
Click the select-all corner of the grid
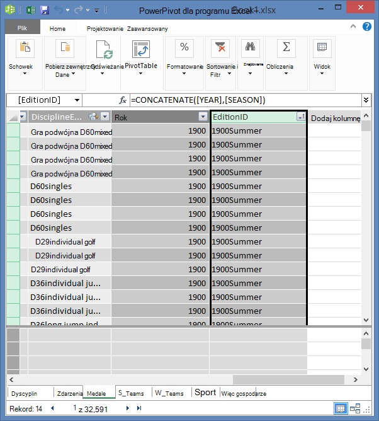click(13, 117)
